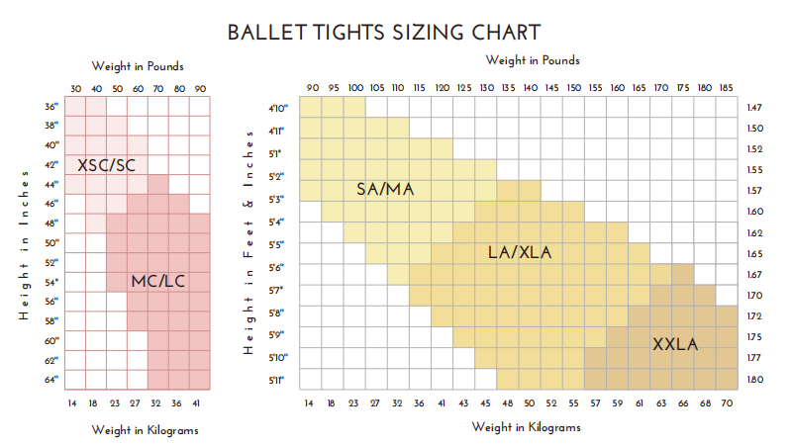Click the 30 pounds column header
The image size is (790, 446).
75,90
